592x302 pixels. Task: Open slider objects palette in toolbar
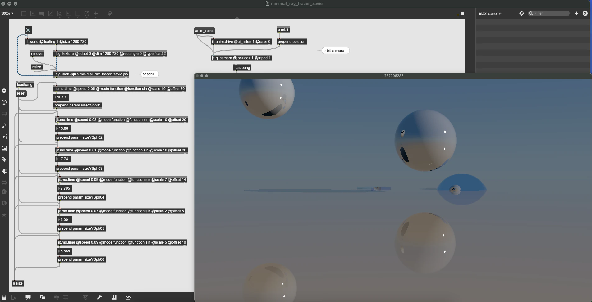click(78, 14)
